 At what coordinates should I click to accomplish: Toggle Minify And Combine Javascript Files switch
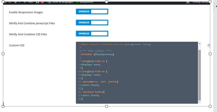point(92,22)
